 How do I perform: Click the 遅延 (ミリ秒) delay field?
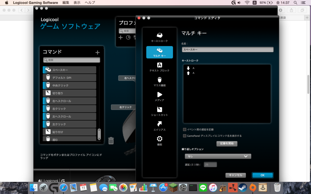pos(210,164)
